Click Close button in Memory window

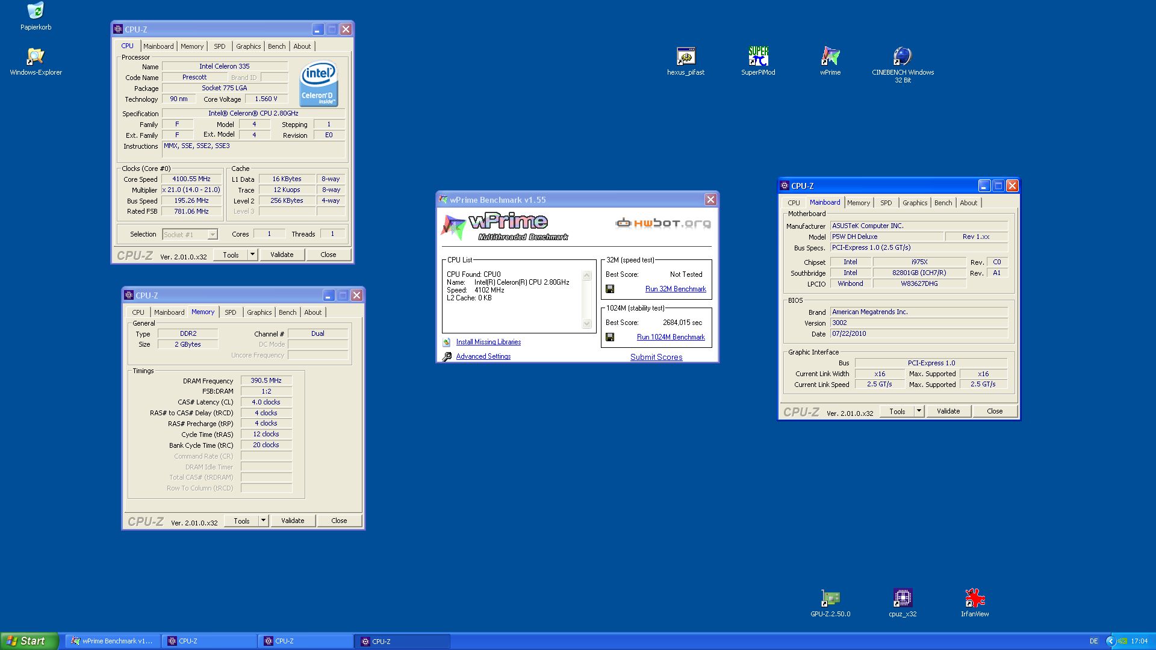339,521
